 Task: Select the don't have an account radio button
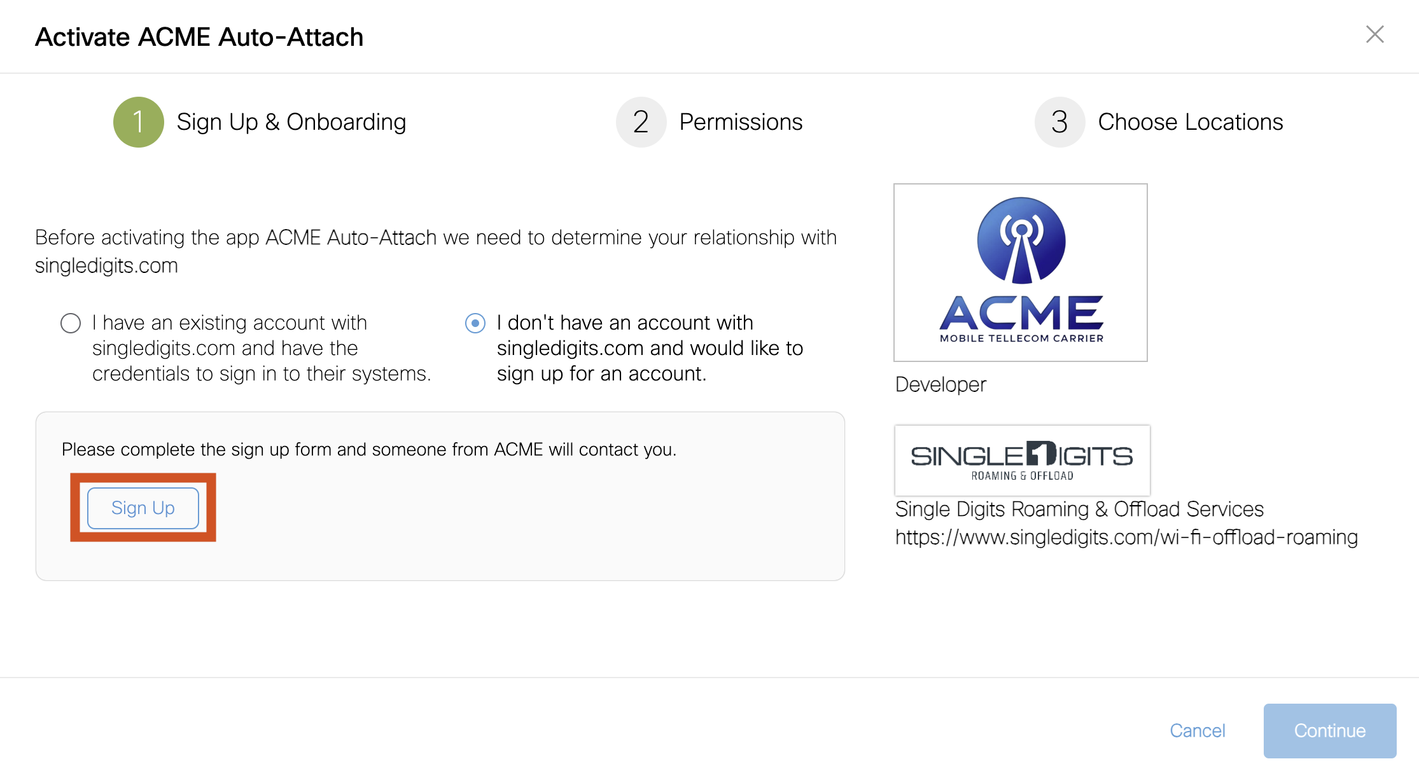click(x=475, y=323)
